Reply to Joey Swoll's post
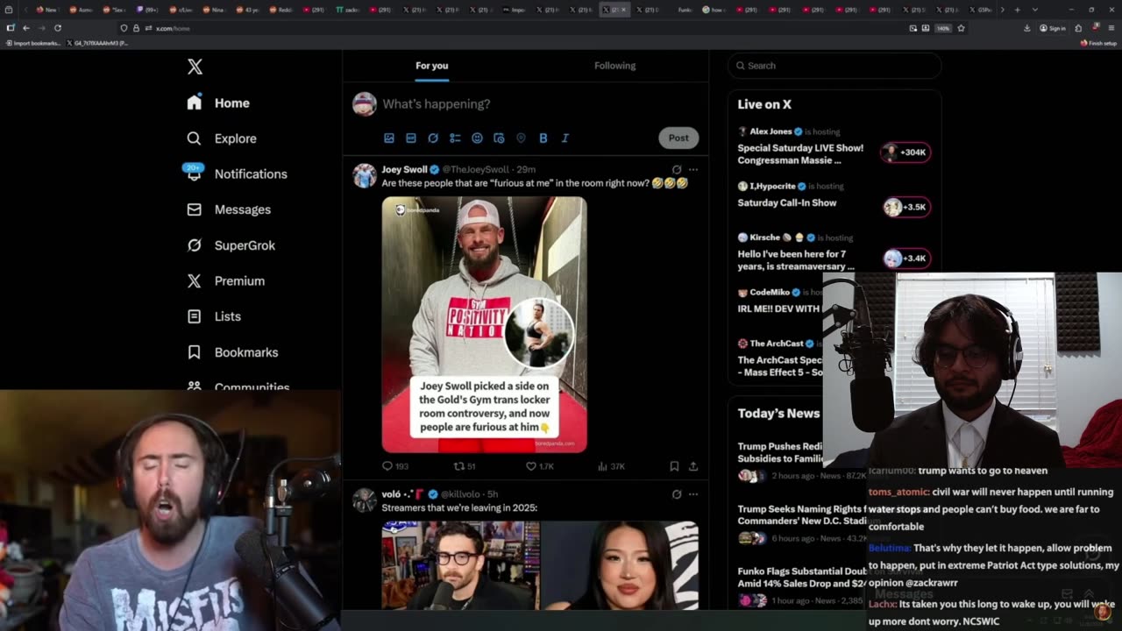Image resolution: width=1122 pixels, height=631 pixels. [x=396, y=466]
